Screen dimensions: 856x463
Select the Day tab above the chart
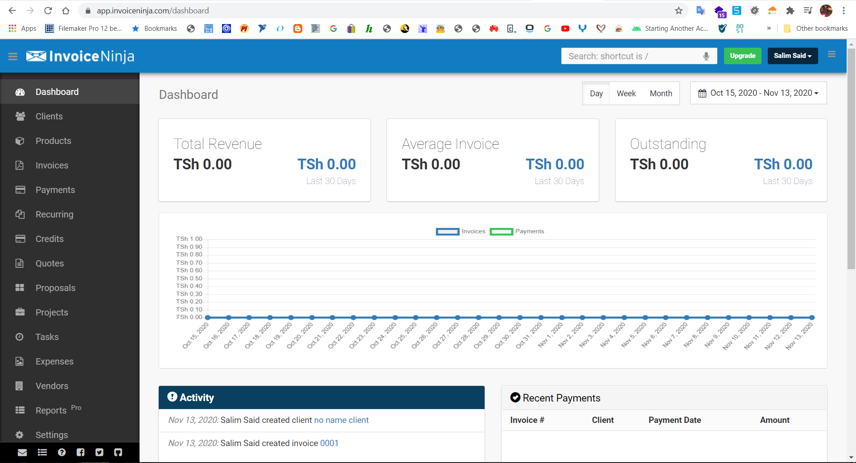click(596, 94)
